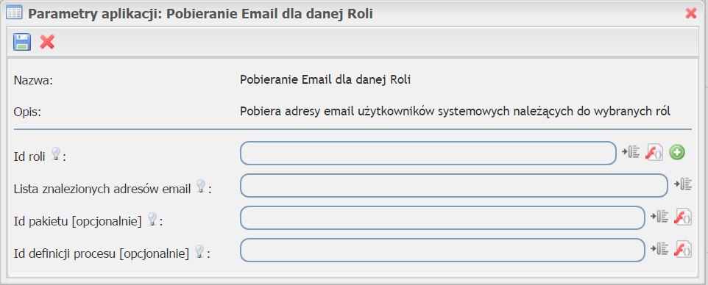Click the red X cancel icon in toolbar

pyautogui.click(x=47, y=42)
